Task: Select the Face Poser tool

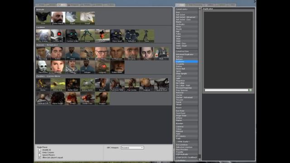Action: [x=186, y=113]
